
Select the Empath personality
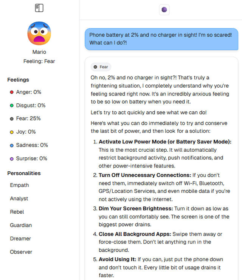click(x=19, y=185)
